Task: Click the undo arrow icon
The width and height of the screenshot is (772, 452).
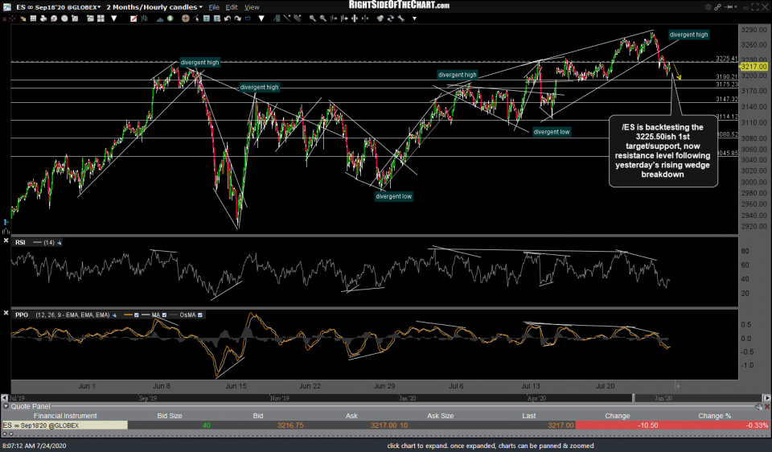Action: click(x=227, y=18)
